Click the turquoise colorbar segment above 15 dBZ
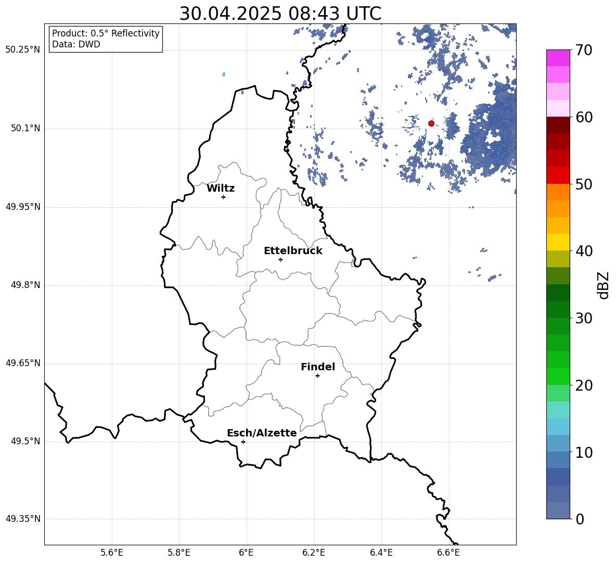Viewport: 616px width, 563px height. click(x=558, y=410)
